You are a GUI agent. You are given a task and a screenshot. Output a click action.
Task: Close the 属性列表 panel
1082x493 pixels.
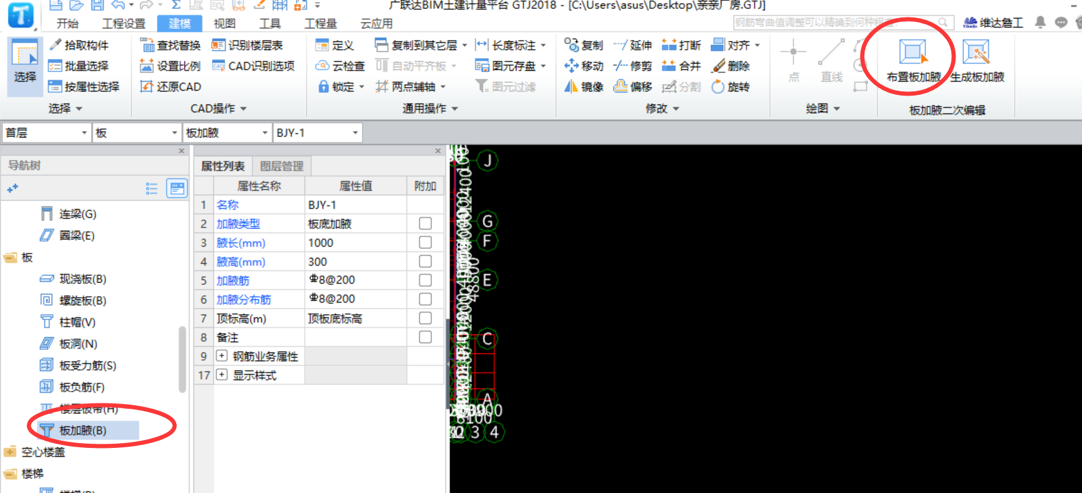438,151
